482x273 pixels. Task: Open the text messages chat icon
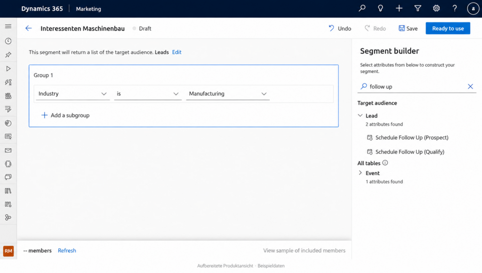8,177
